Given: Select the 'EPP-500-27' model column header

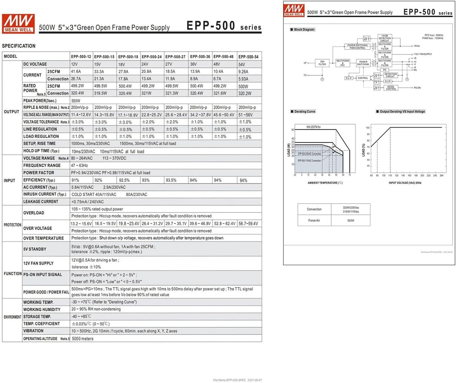Looking at the screenshot, I should [175, 57].
